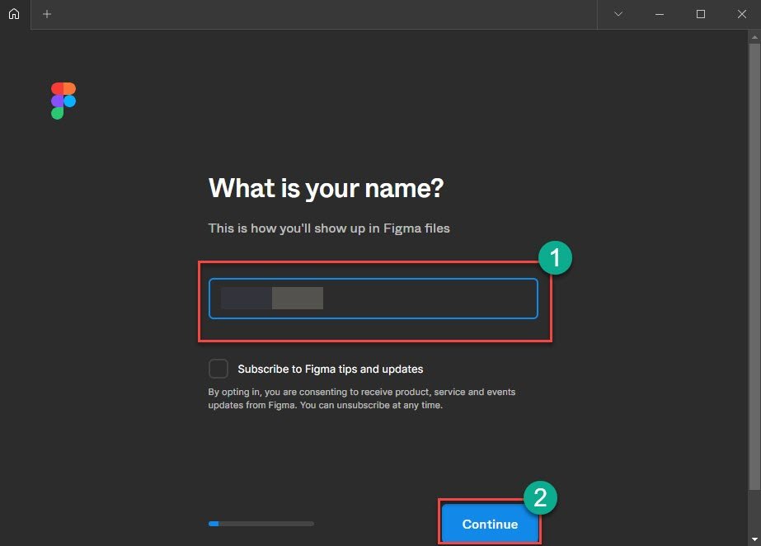Click the Figma logo
Image resolution: width=761 pixels, height=546 pixels.
click(63, 101)
